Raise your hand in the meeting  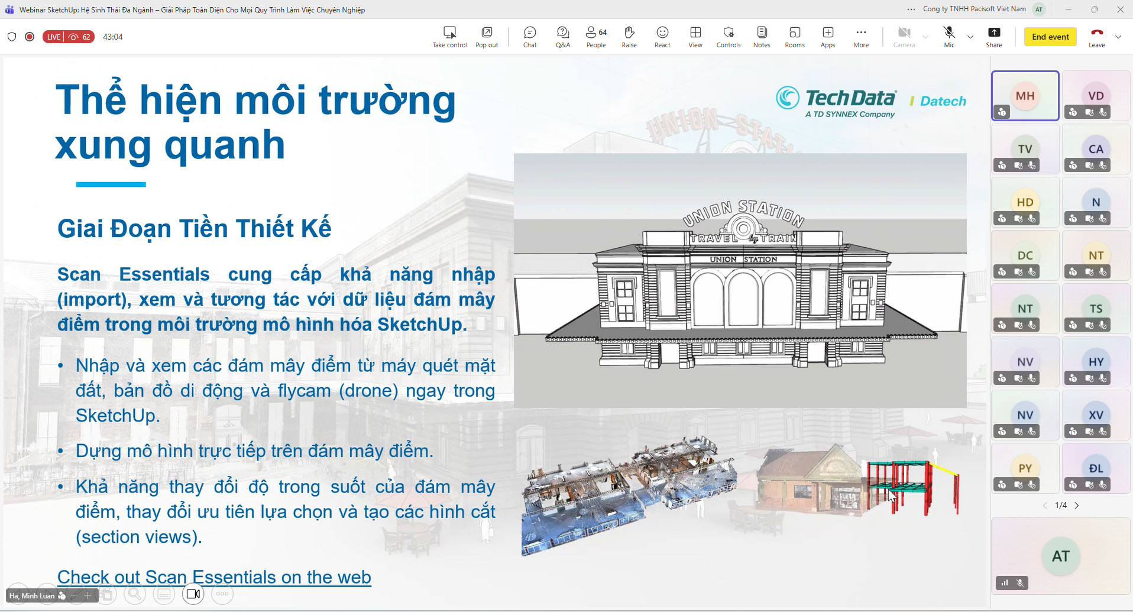click(629, 37)
